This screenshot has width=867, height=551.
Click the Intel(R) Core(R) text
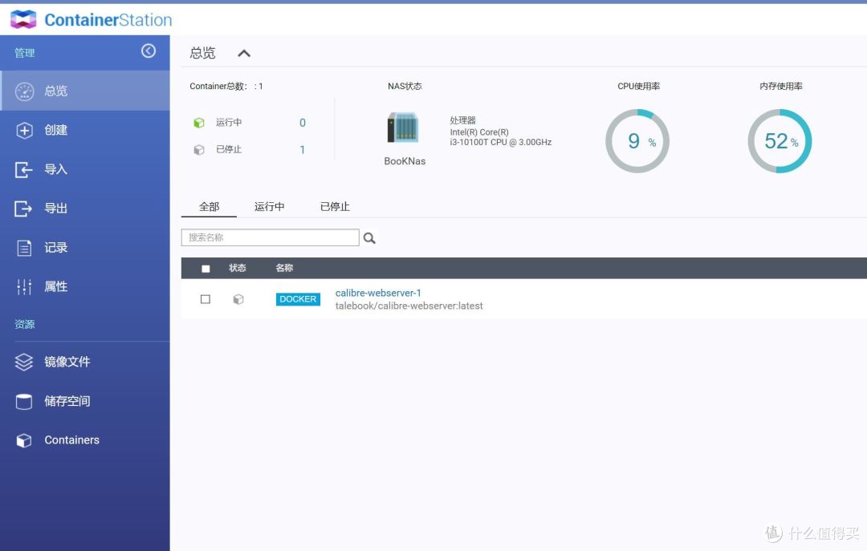(x=479, y=132)
